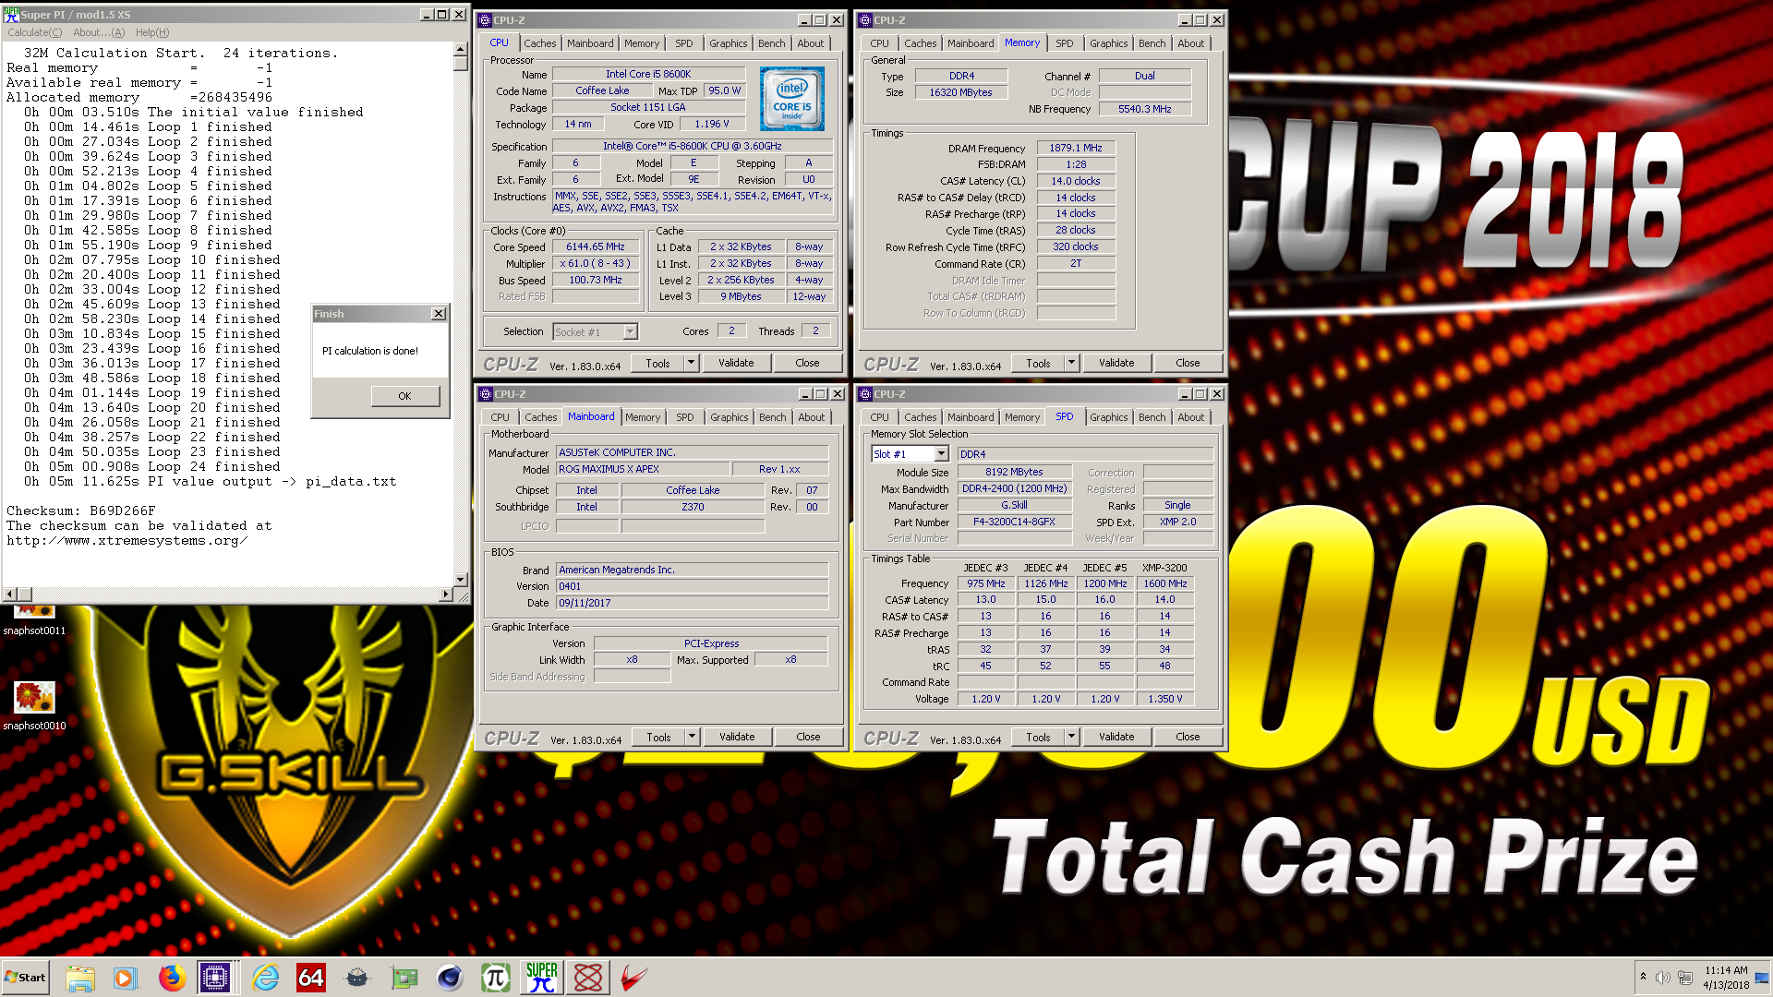Expand the Socket #1 selection dropdown
Screen dimensions: 1773x997
click(x=630, y=331)
